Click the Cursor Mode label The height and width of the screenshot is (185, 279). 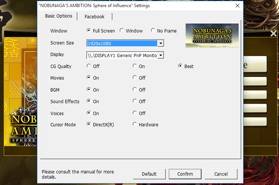point(63,124)
